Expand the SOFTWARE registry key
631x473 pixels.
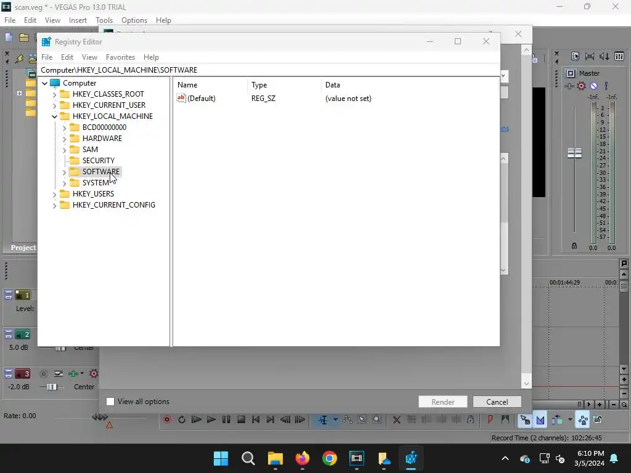[64, 172]
